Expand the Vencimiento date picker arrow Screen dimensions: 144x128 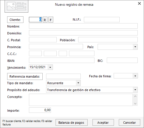pyautogui.click(x=50, y=67)
